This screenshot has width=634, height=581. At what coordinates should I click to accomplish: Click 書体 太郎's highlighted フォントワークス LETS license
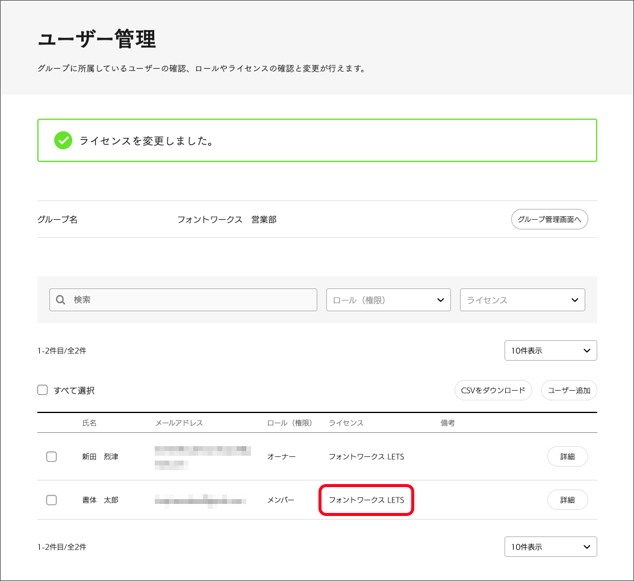coord(366,500)
